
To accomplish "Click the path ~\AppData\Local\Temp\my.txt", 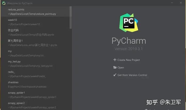I will (26, 56).
